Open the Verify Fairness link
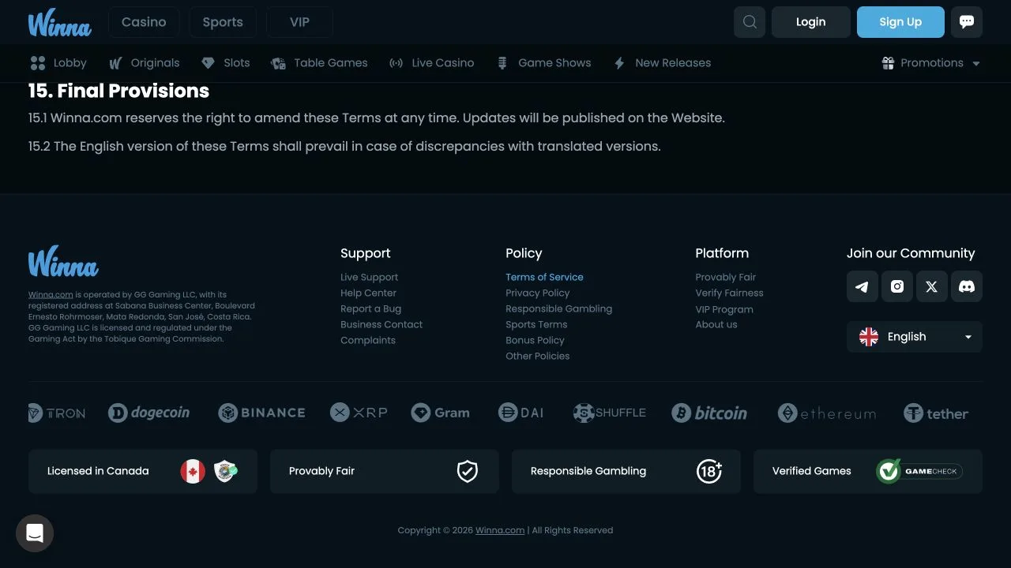This screenshot has width=1011, height=568. point(729,293)
